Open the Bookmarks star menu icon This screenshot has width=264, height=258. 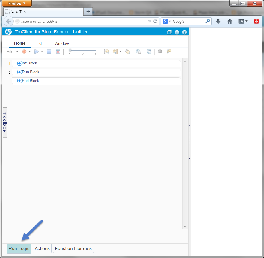[243, 21]
